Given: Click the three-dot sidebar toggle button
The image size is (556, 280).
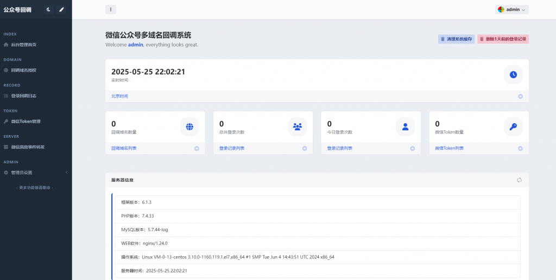Looking at the screenshot, I should [x=111, y=10].
